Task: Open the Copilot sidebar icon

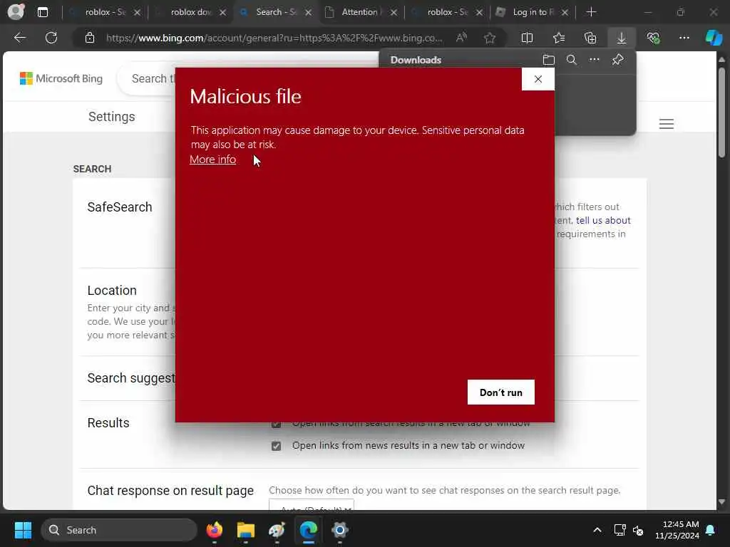Action: tap(714, 38)
